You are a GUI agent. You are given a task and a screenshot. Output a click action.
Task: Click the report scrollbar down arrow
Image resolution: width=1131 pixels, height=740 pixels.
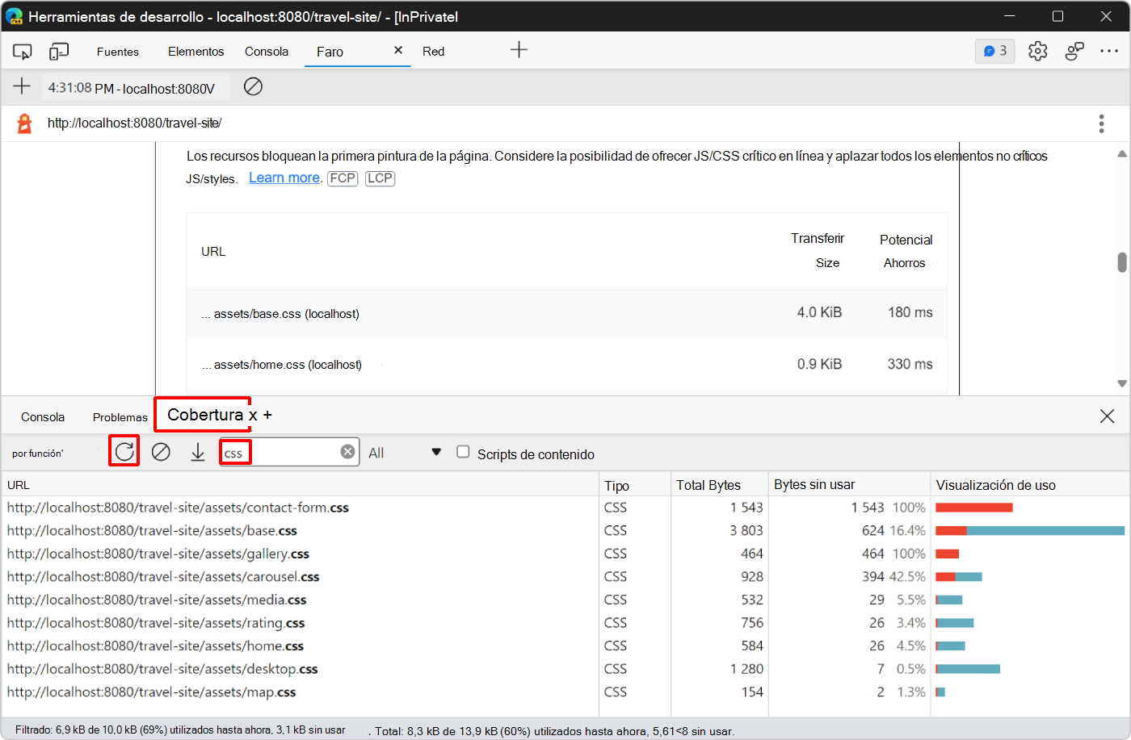pyautogui.click(x=1122, y=384)
